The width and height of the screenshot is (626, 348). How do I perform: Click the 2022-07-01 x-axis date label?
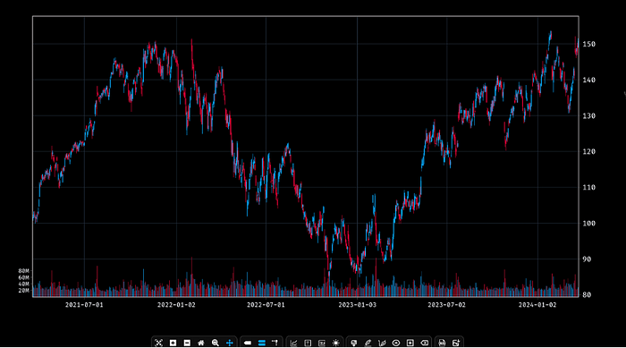266,305
